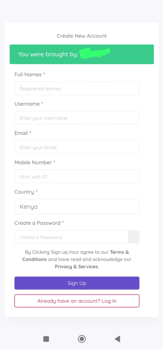Focus the mobile number field Start with 07
This screenshot has width=163, height=349.
click(x=77, y=177)
